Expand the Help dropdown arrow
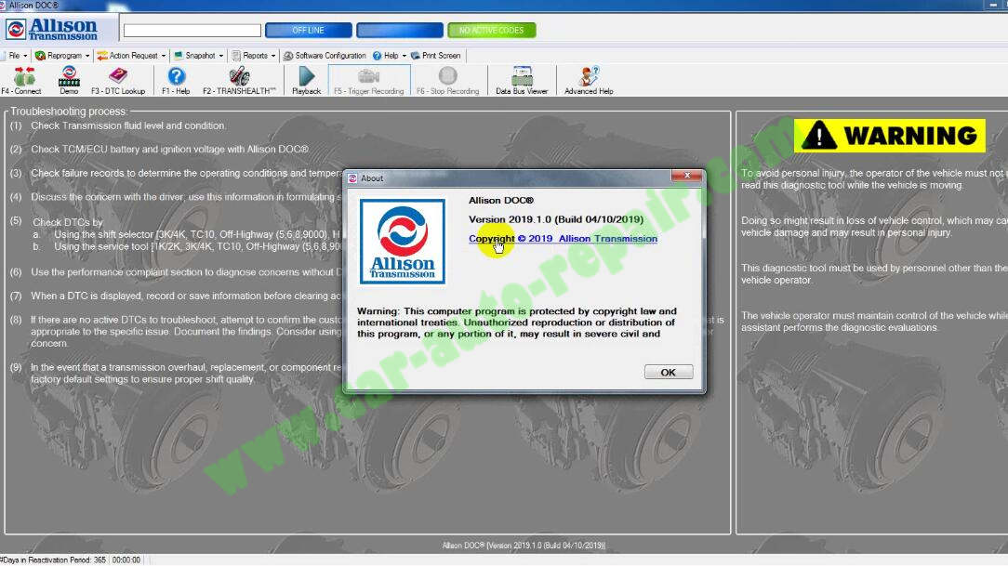The width and height of the screenshot is (1008, 566). 405,57
